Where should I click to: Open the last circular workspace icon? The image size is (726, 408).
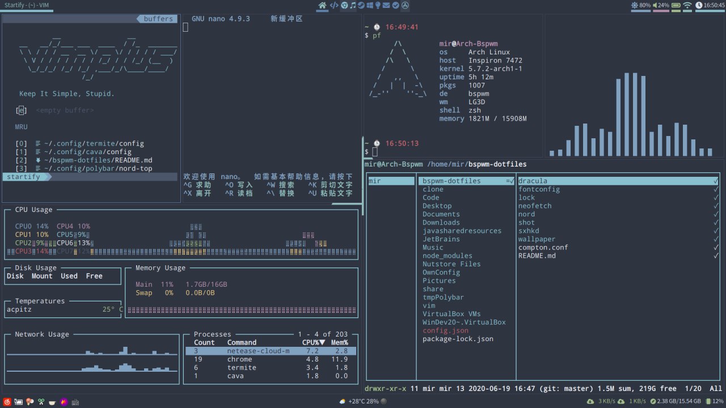tap(405, 5)
